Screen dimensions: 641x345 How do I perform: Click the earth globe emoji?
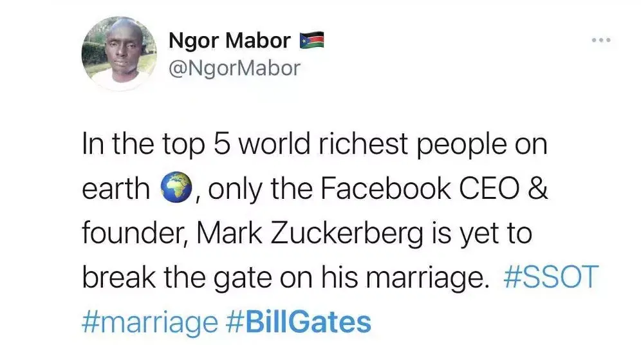point(176,189)
